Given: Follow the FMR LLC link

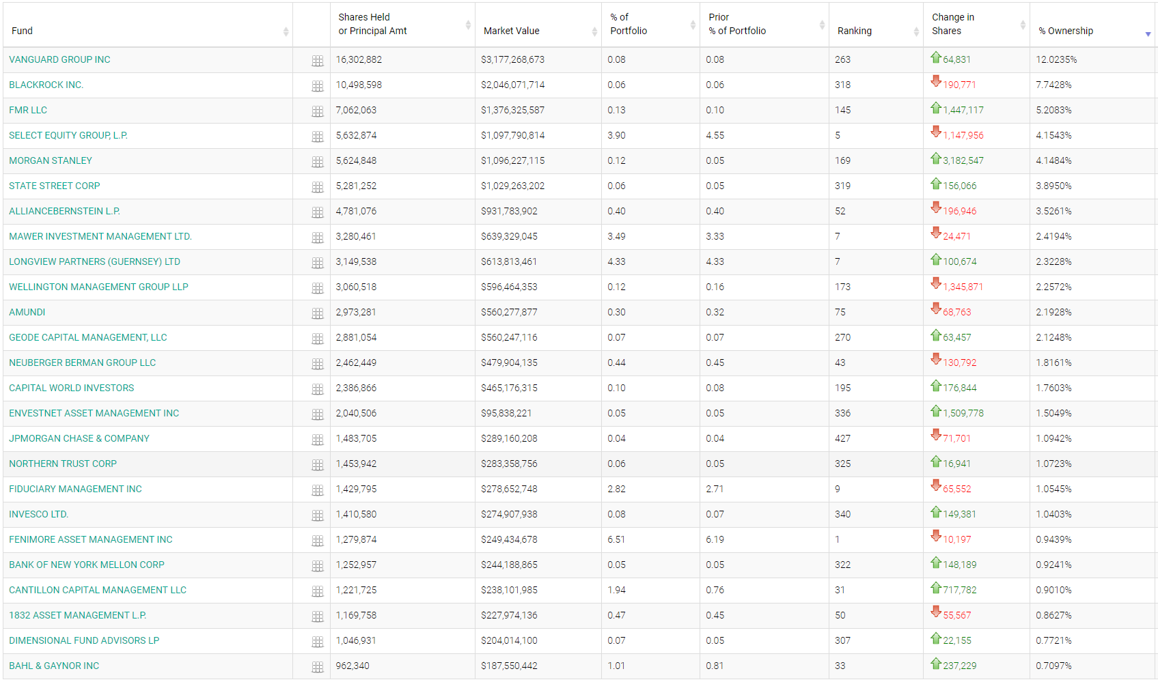Looking at the screenshot, I should [28, 110].
